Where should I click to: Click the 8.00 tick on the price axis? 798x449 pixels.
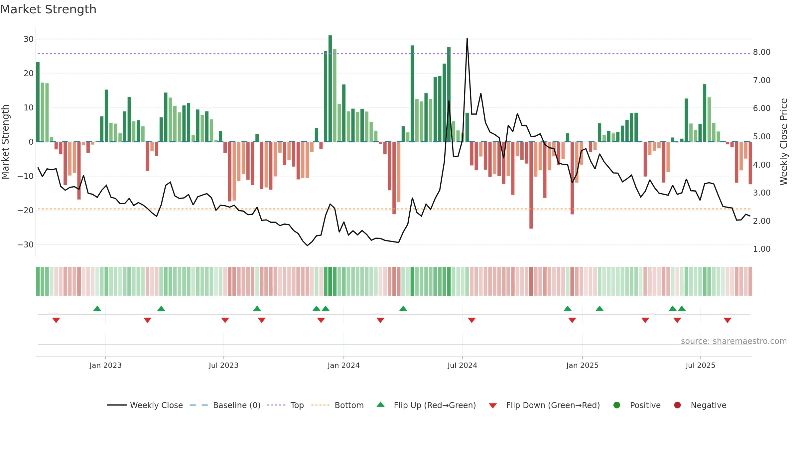point(762,52)
